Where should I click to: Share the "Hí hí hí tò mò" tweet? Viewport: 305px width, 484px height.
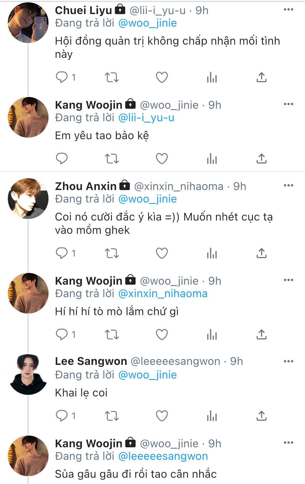click(x=261, y=335)
